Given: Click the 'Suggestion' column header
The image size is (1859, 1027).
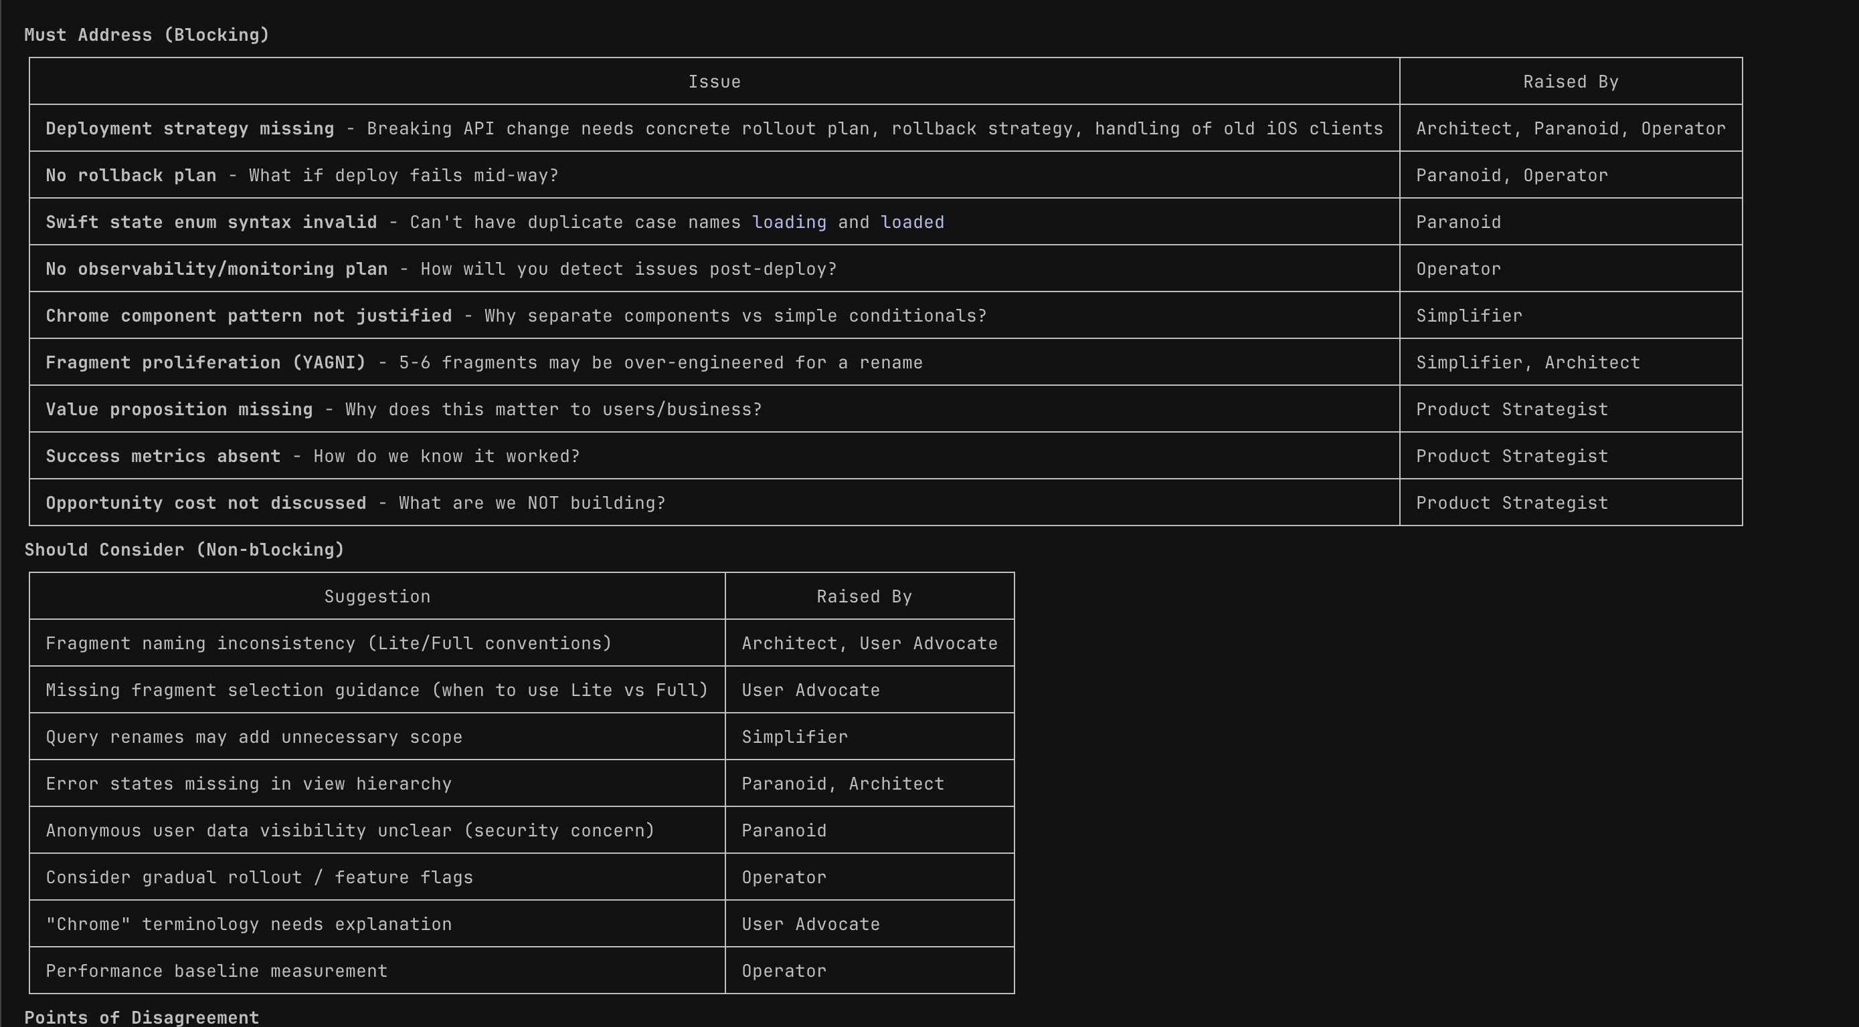Looking at the screenshot, I should tap(376, 596).
